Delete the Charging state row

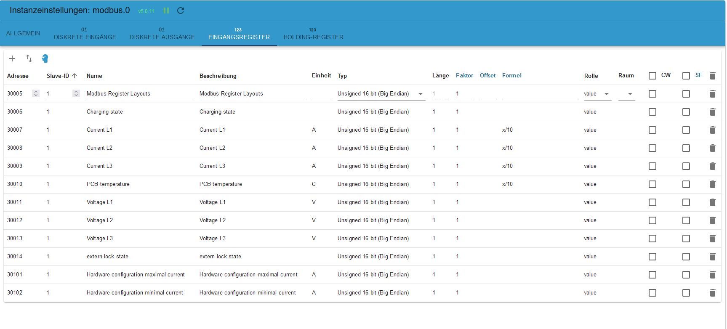pos(712,112)
